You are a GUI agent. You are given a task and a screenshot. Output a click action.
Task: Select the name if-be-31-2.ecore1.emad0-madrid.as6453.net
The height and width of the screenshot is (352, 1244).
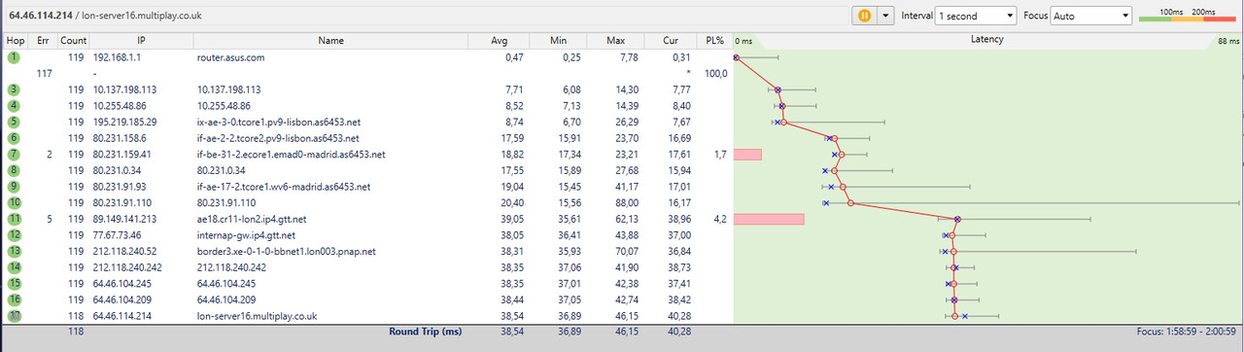click(291, 154)
